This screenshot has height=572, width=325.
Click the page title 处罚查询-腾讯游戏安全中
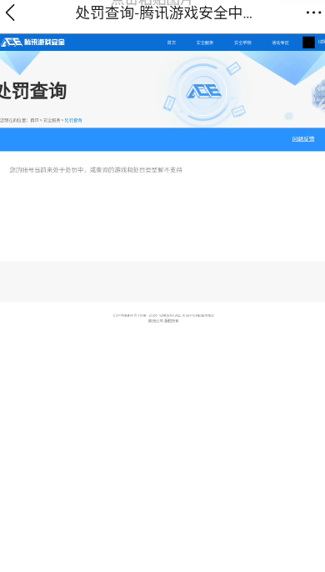click(164, 13)
